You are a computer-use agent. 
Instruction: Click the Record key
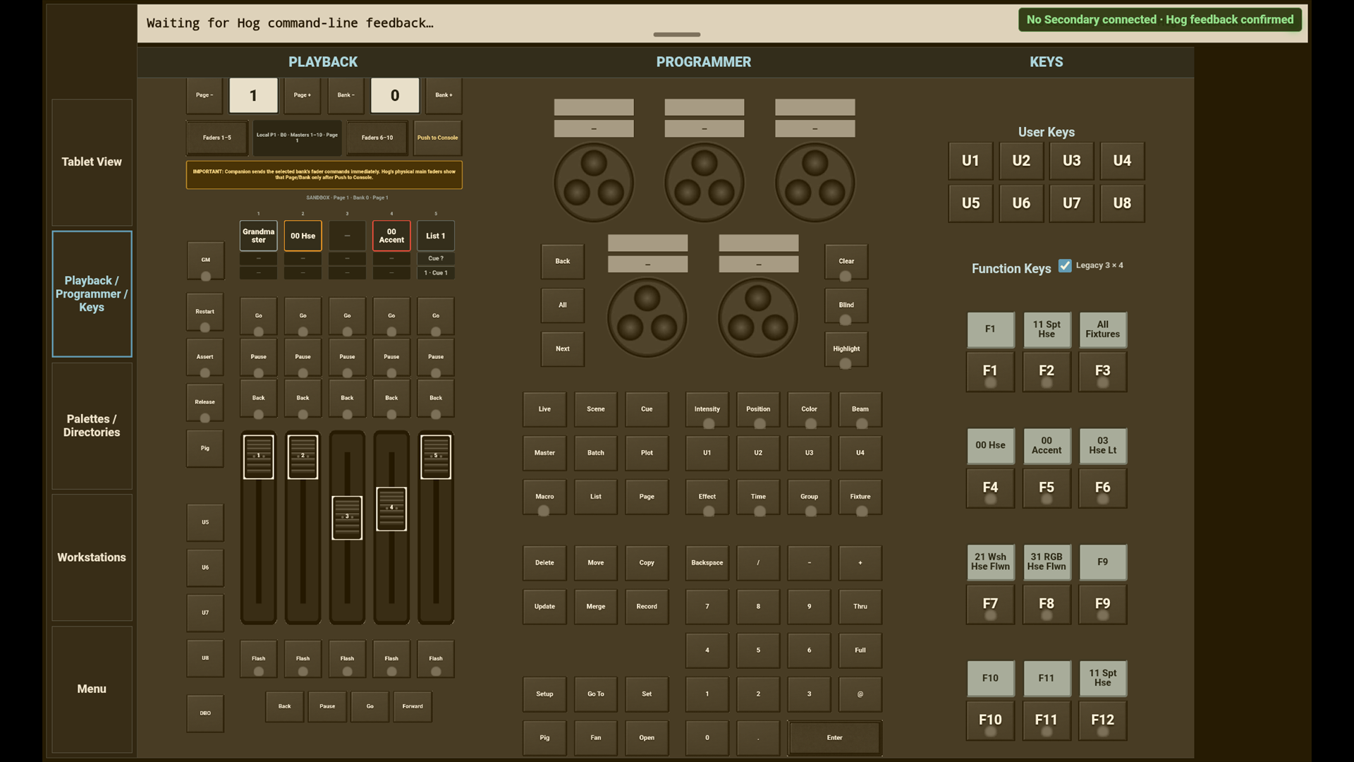coord(647,607)
